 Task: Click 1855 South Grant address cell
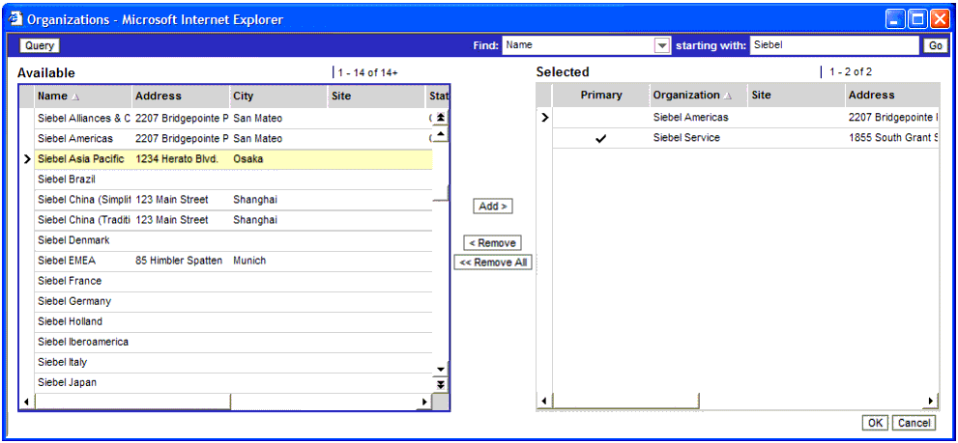coord(893,138)
